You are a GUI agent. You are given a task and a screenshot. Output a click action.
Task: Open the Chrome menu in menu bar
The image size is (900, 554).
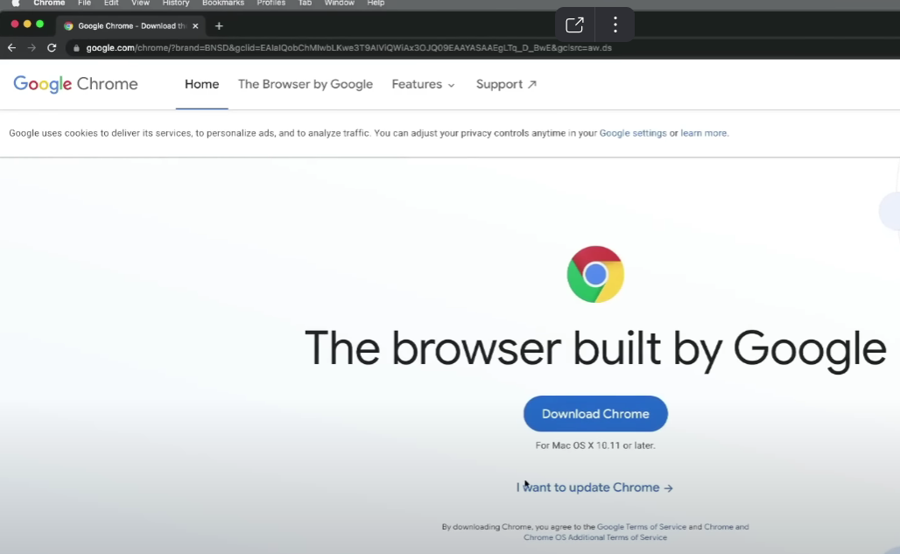(49, 3)
